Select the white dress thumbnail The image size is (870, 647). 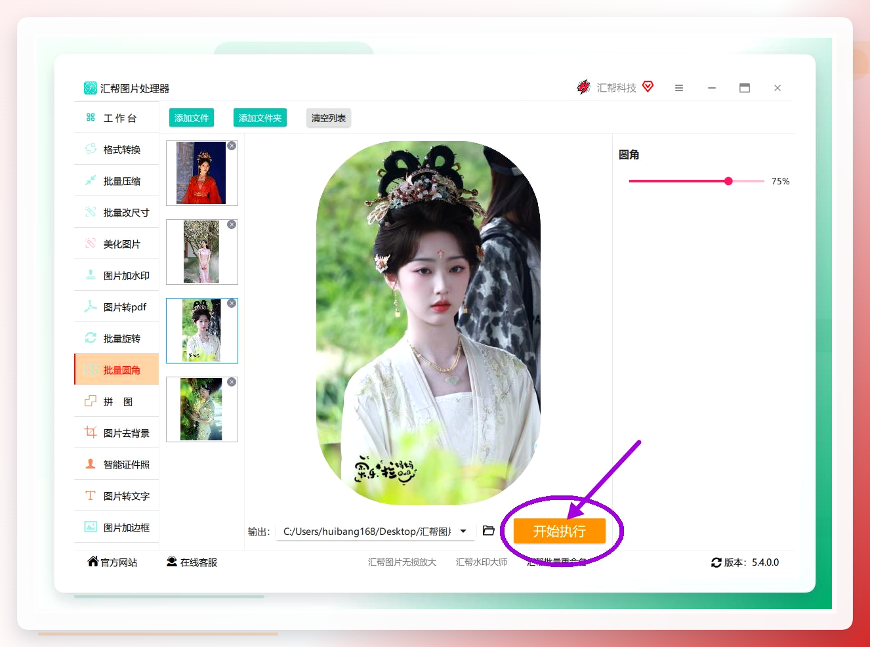(x=202, y=331)
